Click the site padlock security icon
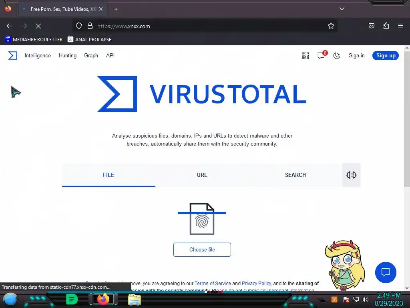The image size is (410, 308). (90, 26)
